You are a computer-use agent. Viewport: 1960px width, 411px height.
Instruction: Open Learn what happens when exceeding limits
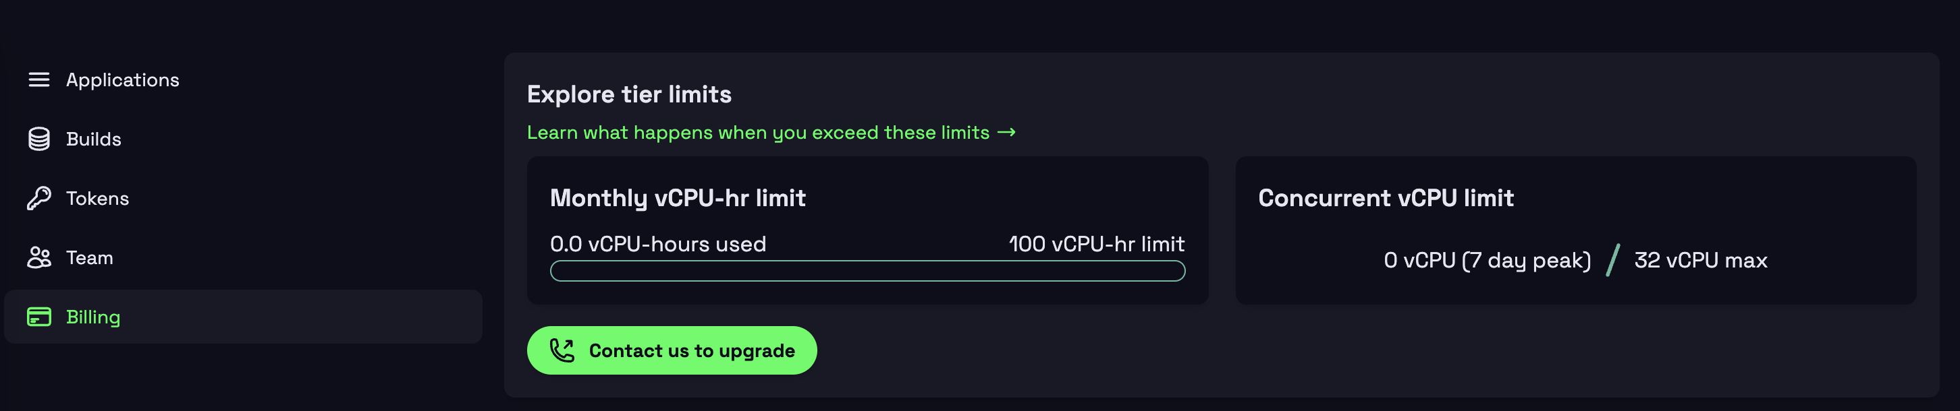click(771, 132)
